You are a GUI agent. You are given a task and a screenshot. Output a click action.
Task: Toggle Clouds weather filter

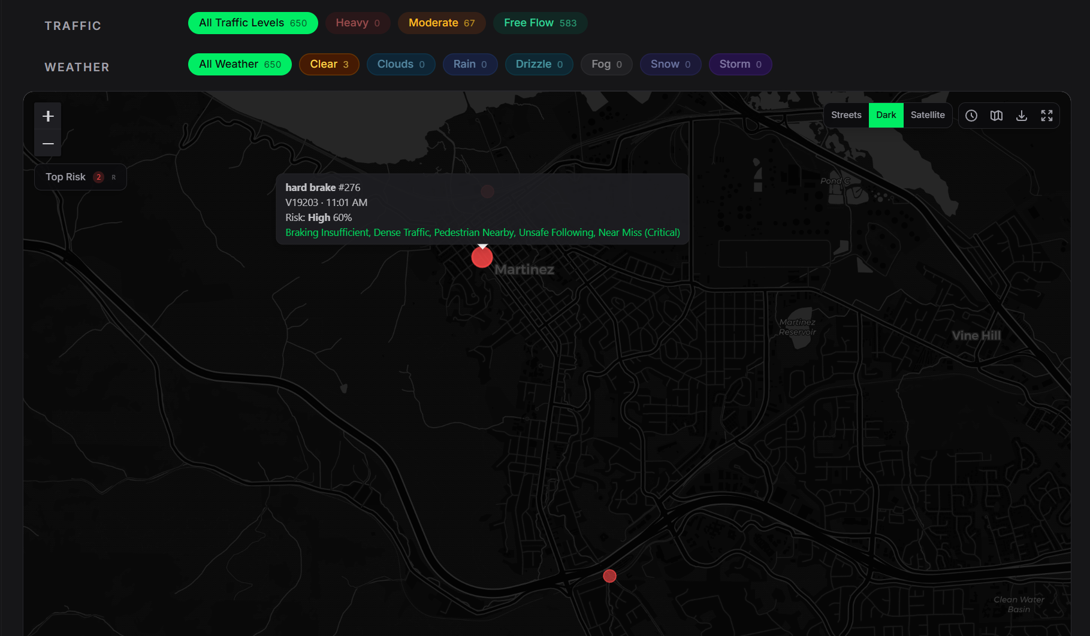pos(401,64)
